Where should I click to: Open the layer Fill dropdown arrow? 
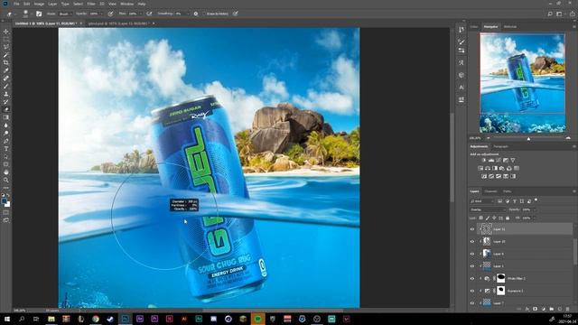tap(535, 218)
